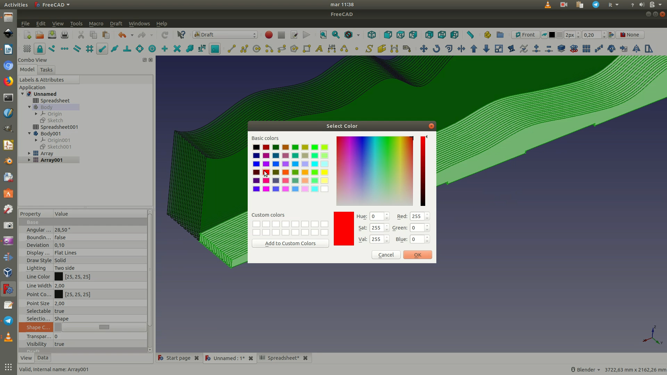The height and width of the screenshot is (375, 667).
Task: Select the Draft Mirror tool
Action: click(636, 49)
